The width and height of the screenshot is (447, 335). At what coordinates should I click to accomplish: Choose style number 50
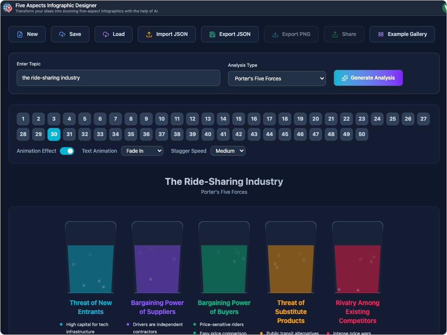[362, 134]
